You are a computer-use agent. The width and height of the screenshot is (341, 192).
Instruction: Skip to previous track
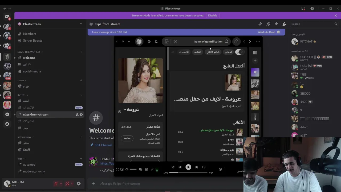tap(180, 167)
